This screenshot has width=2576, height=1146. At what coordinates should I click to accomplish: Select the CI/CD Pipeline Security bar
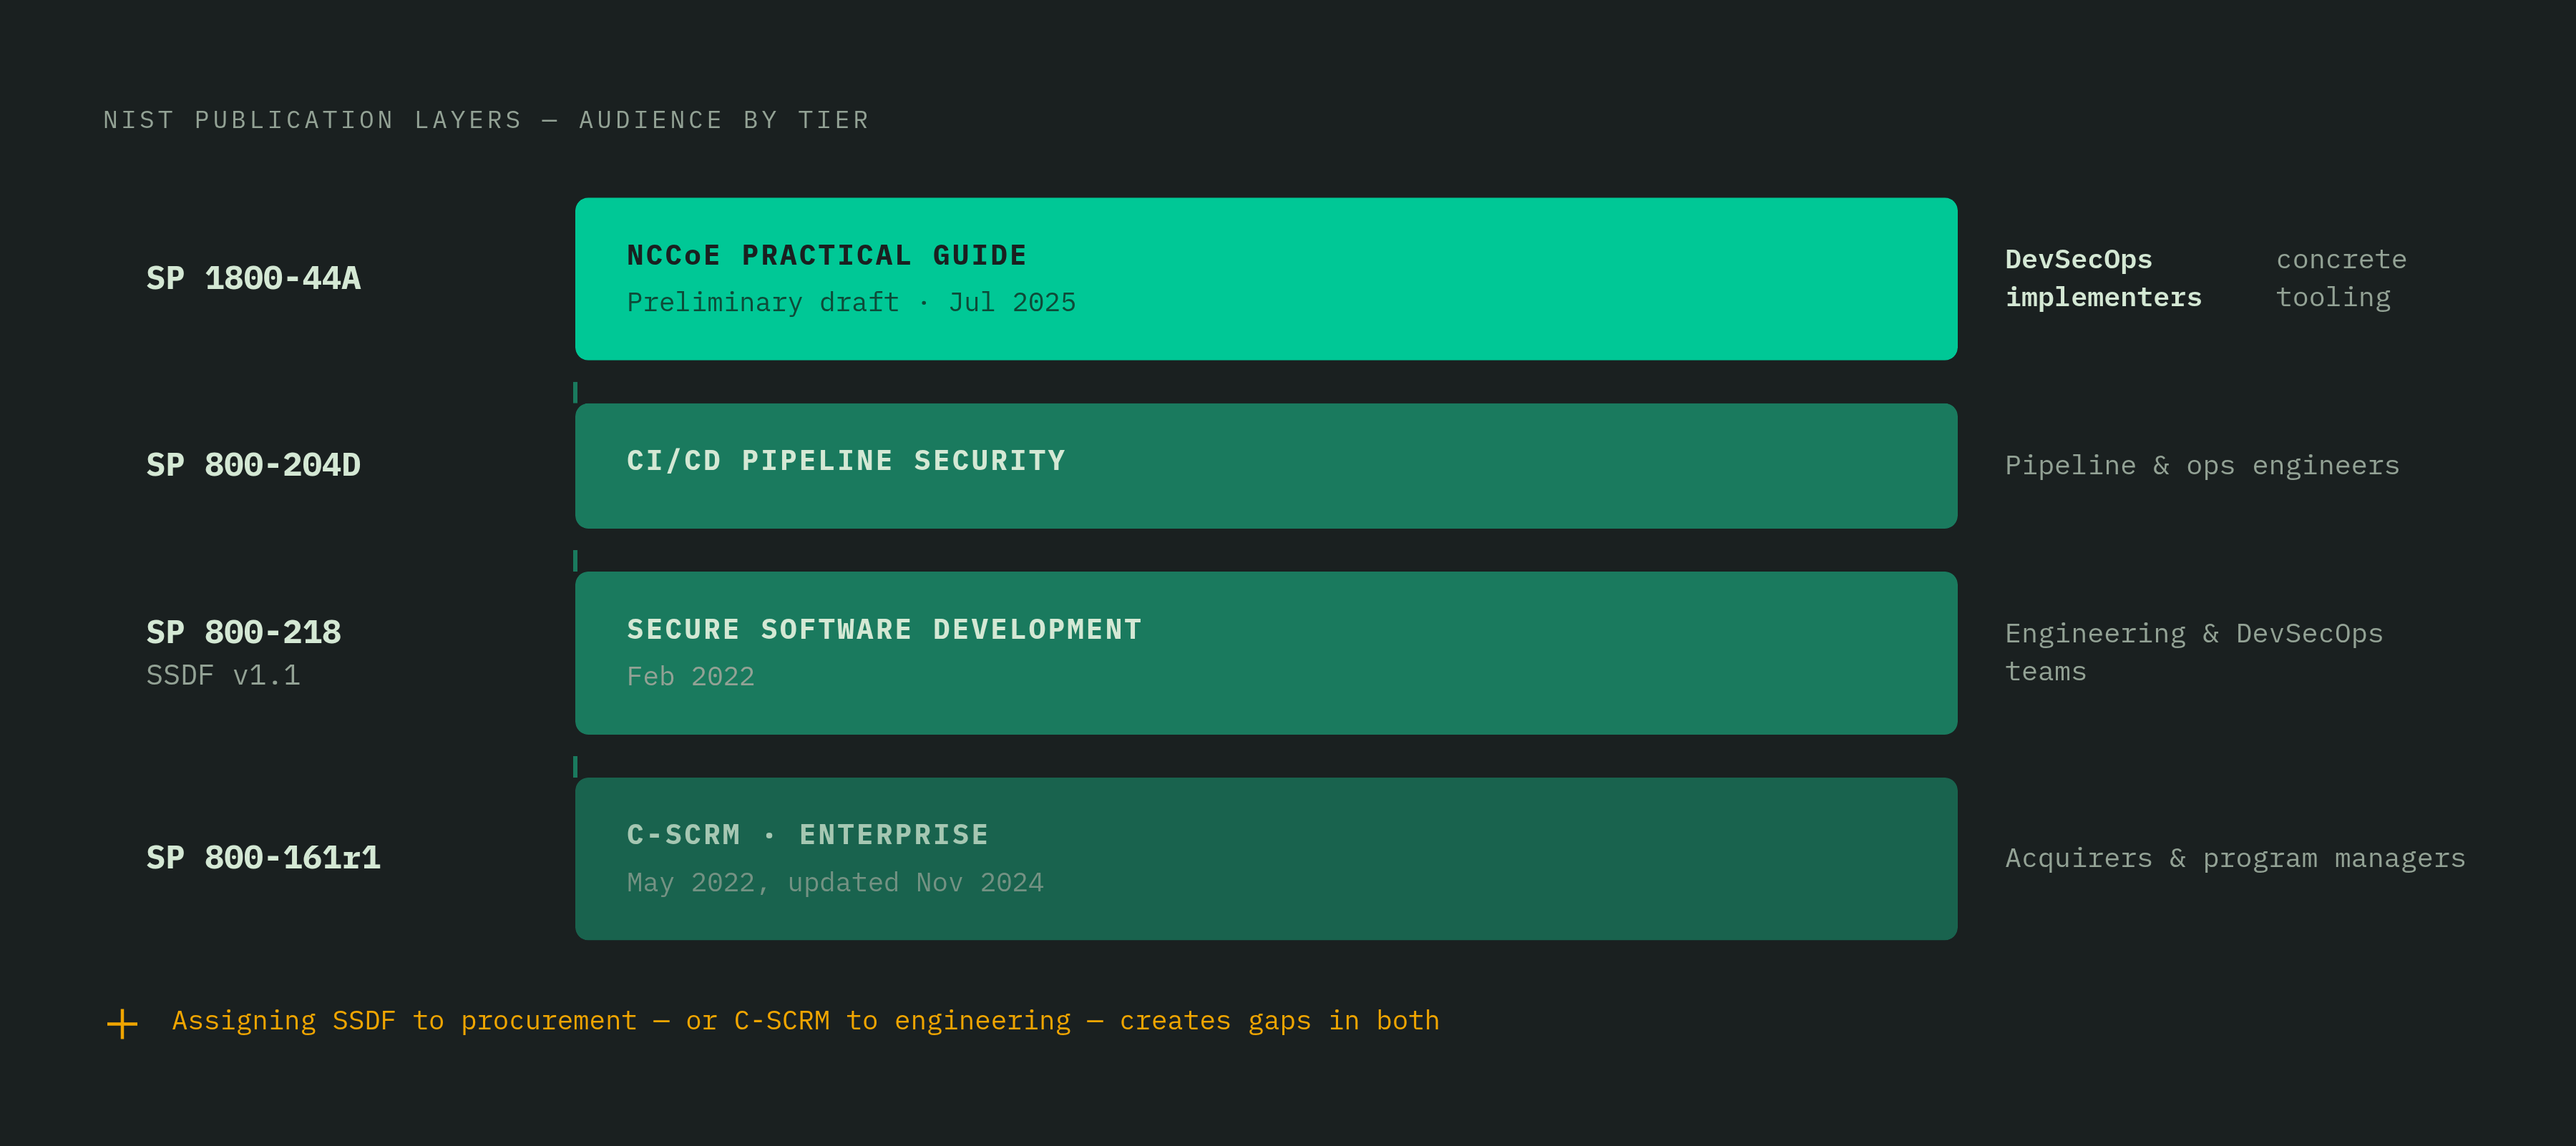(x=1265, y=466)
